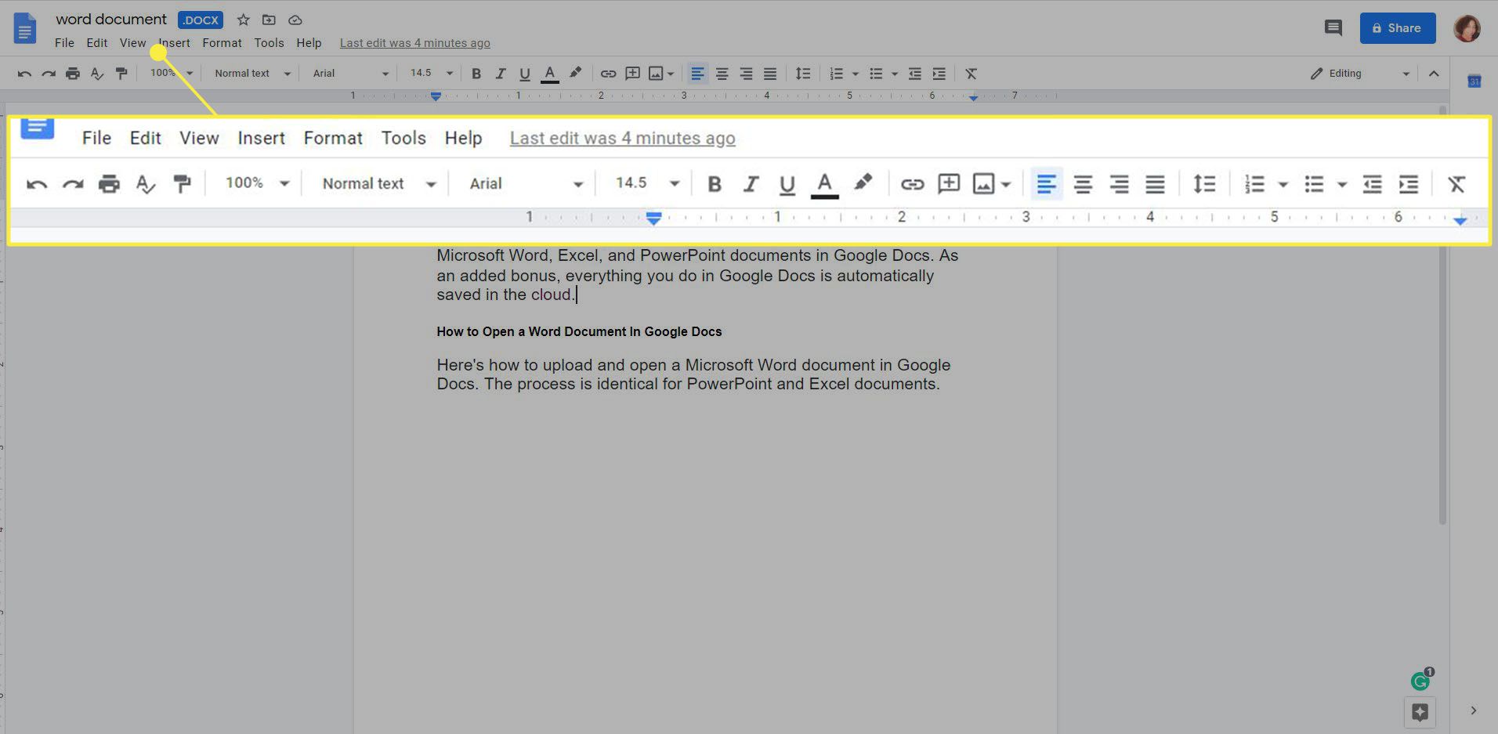Click Print in the small top toolbar
Screen dimensions: 1498x734
pos(73,74)
